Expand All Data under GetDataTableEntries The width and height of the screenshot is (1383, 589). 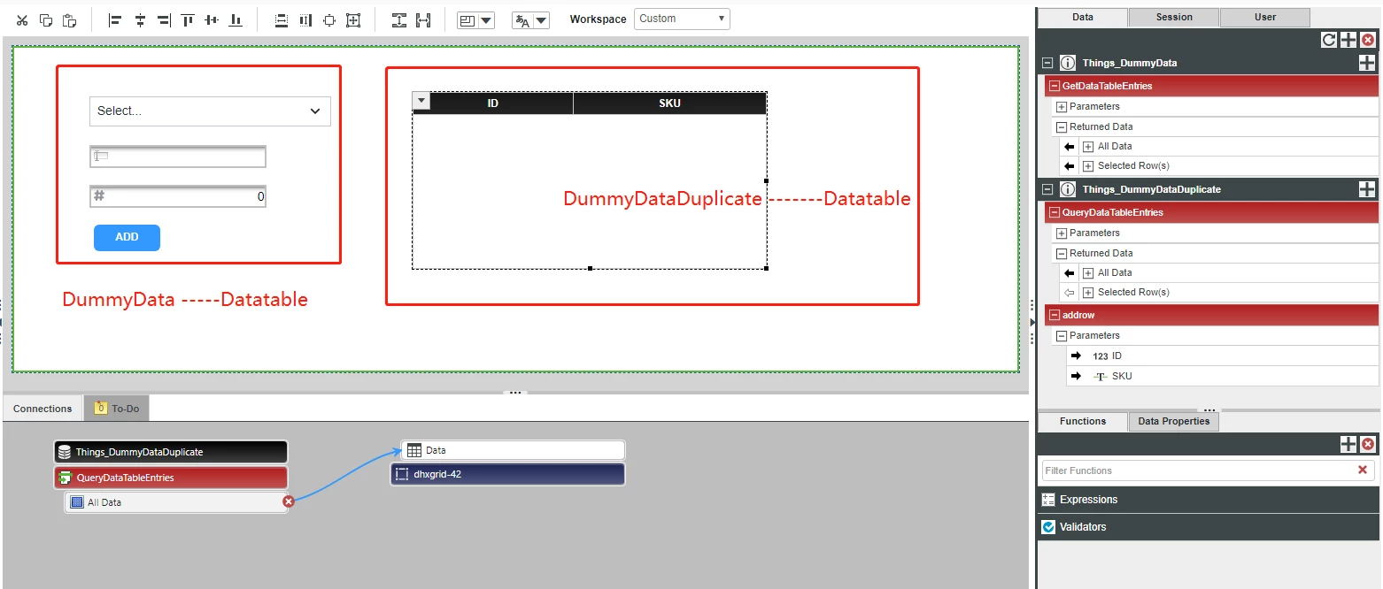tap(1088, 147)
